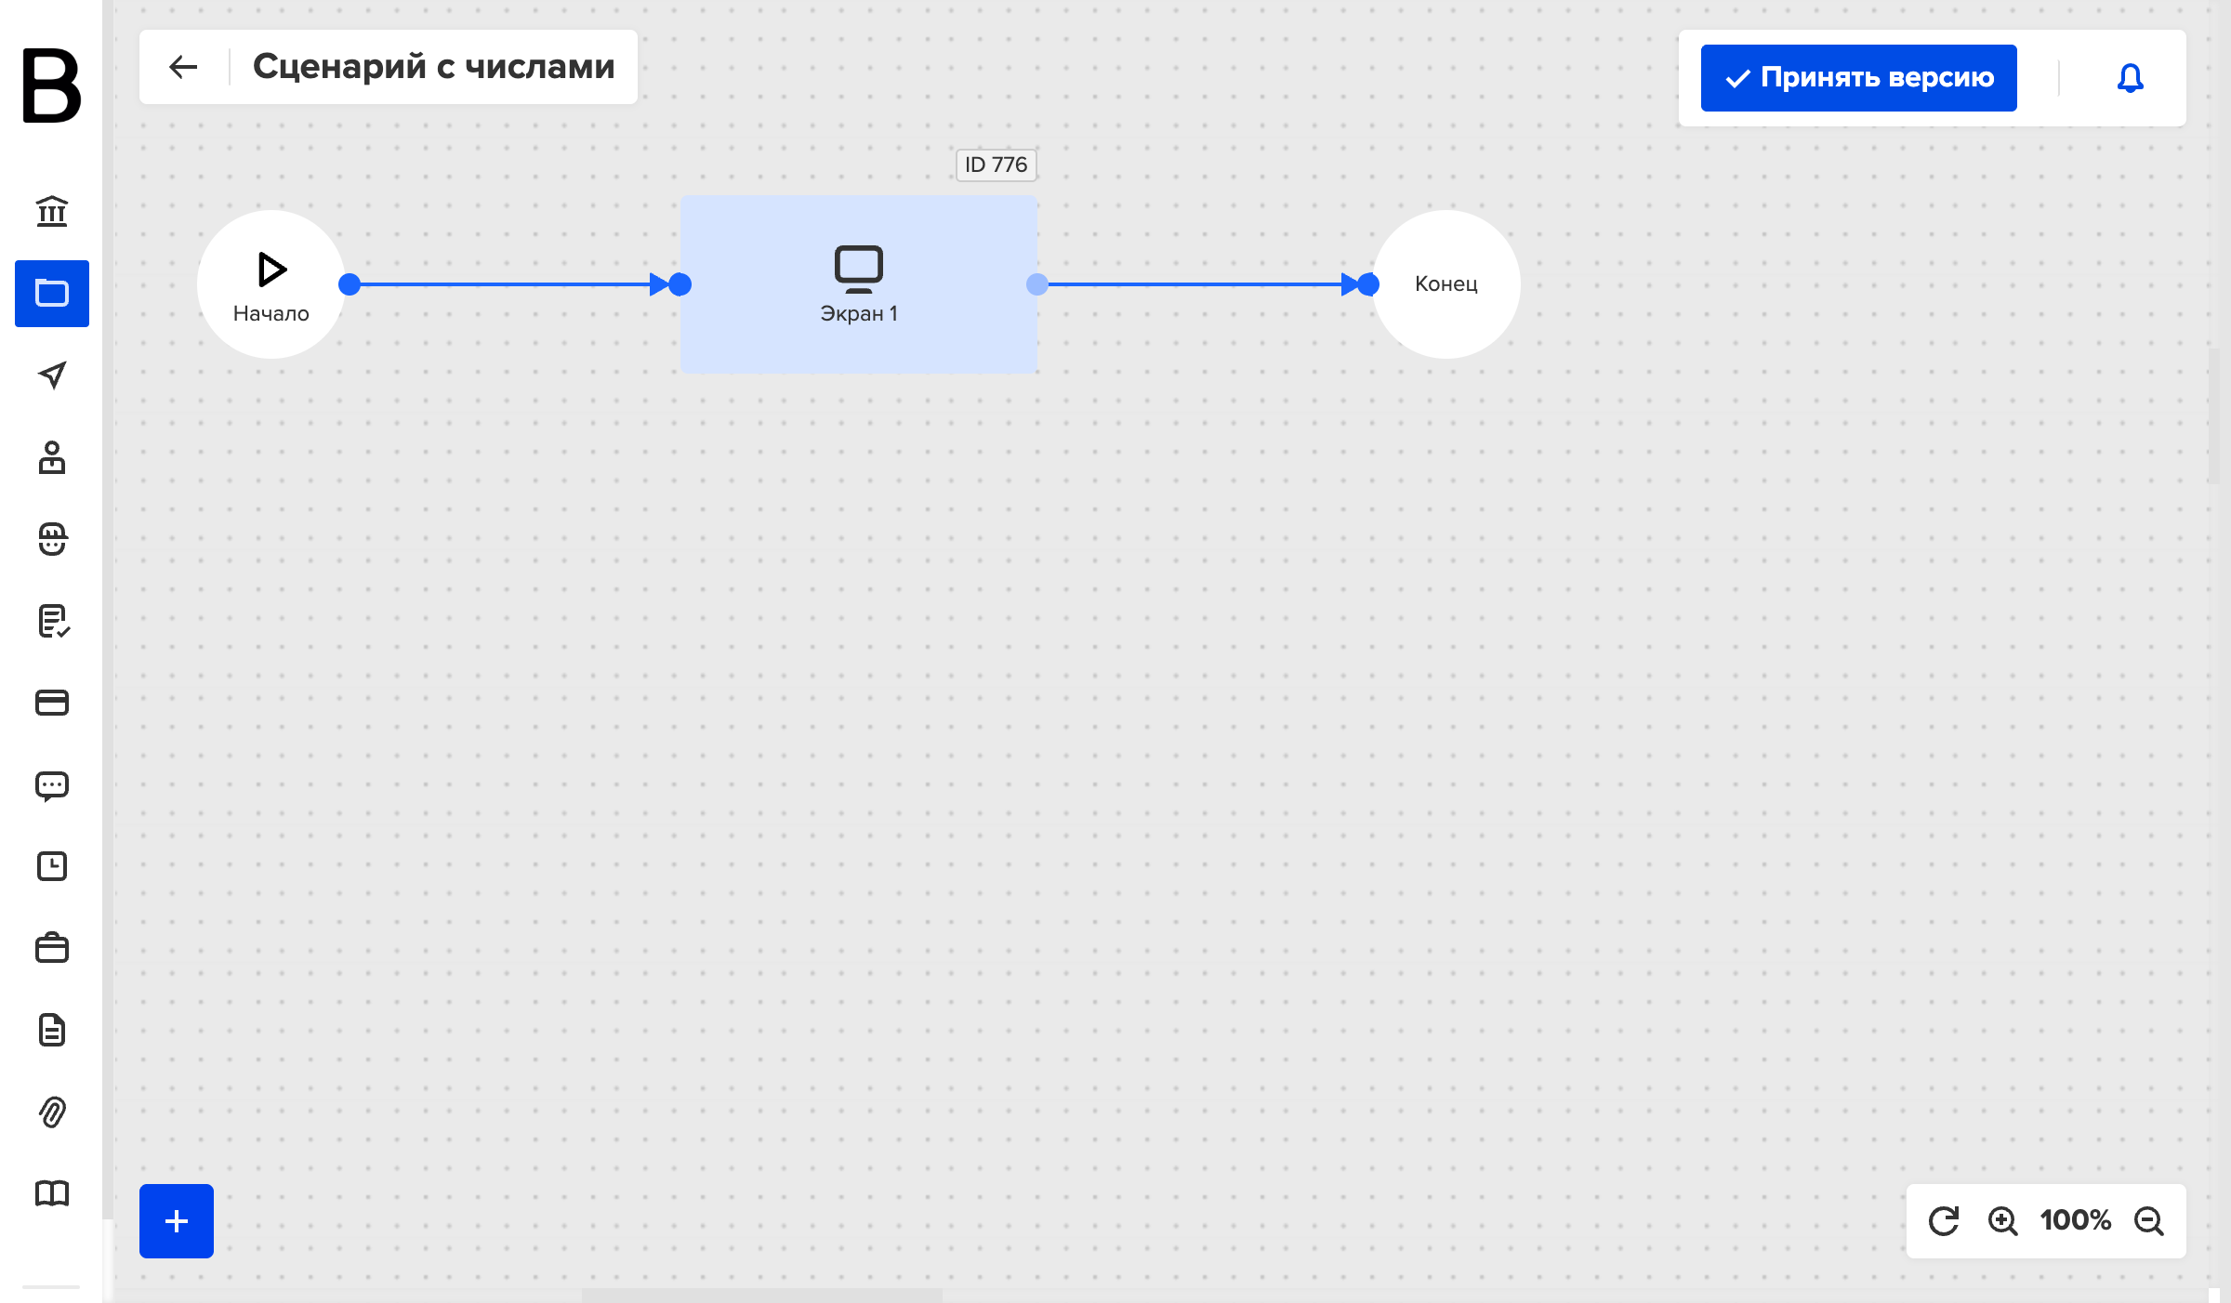Open the highlighted folder sidebar icon
This screenshot has height=1303, width=2231.
pos(52,294)
